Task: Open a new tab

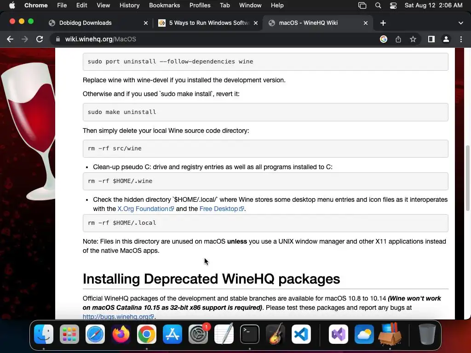Action: tap(383, 23)
